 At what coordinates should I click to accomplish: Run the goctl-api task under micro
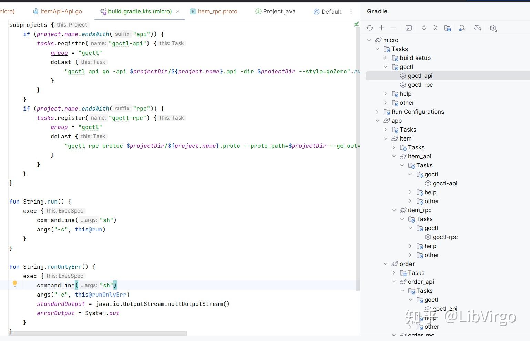[420, 75]
